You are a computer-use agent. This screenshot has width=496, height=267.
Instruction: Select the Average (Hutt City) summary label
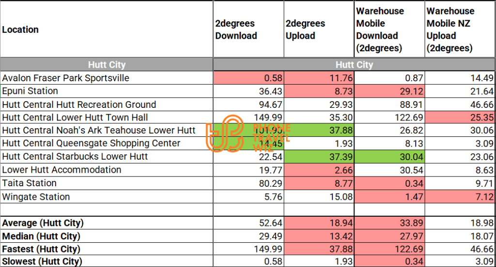click(43, 223)
